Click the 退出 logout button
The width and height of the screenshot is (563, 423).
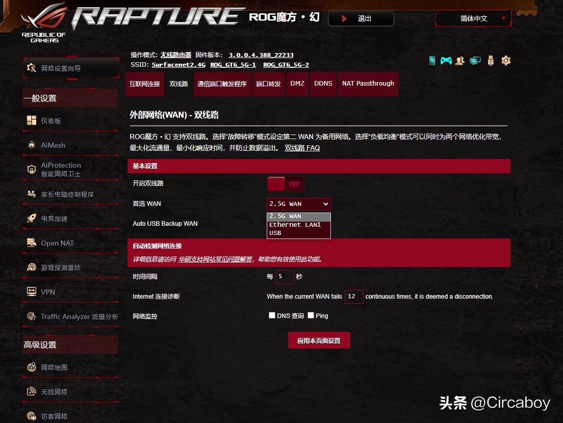click(x=361, y=18)
